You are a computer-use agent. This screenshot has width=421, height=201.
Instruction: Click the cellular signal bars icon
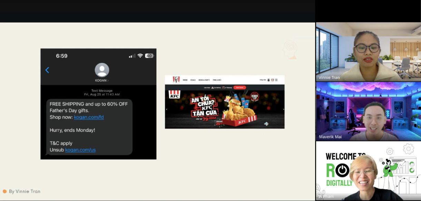pos(132,56)
